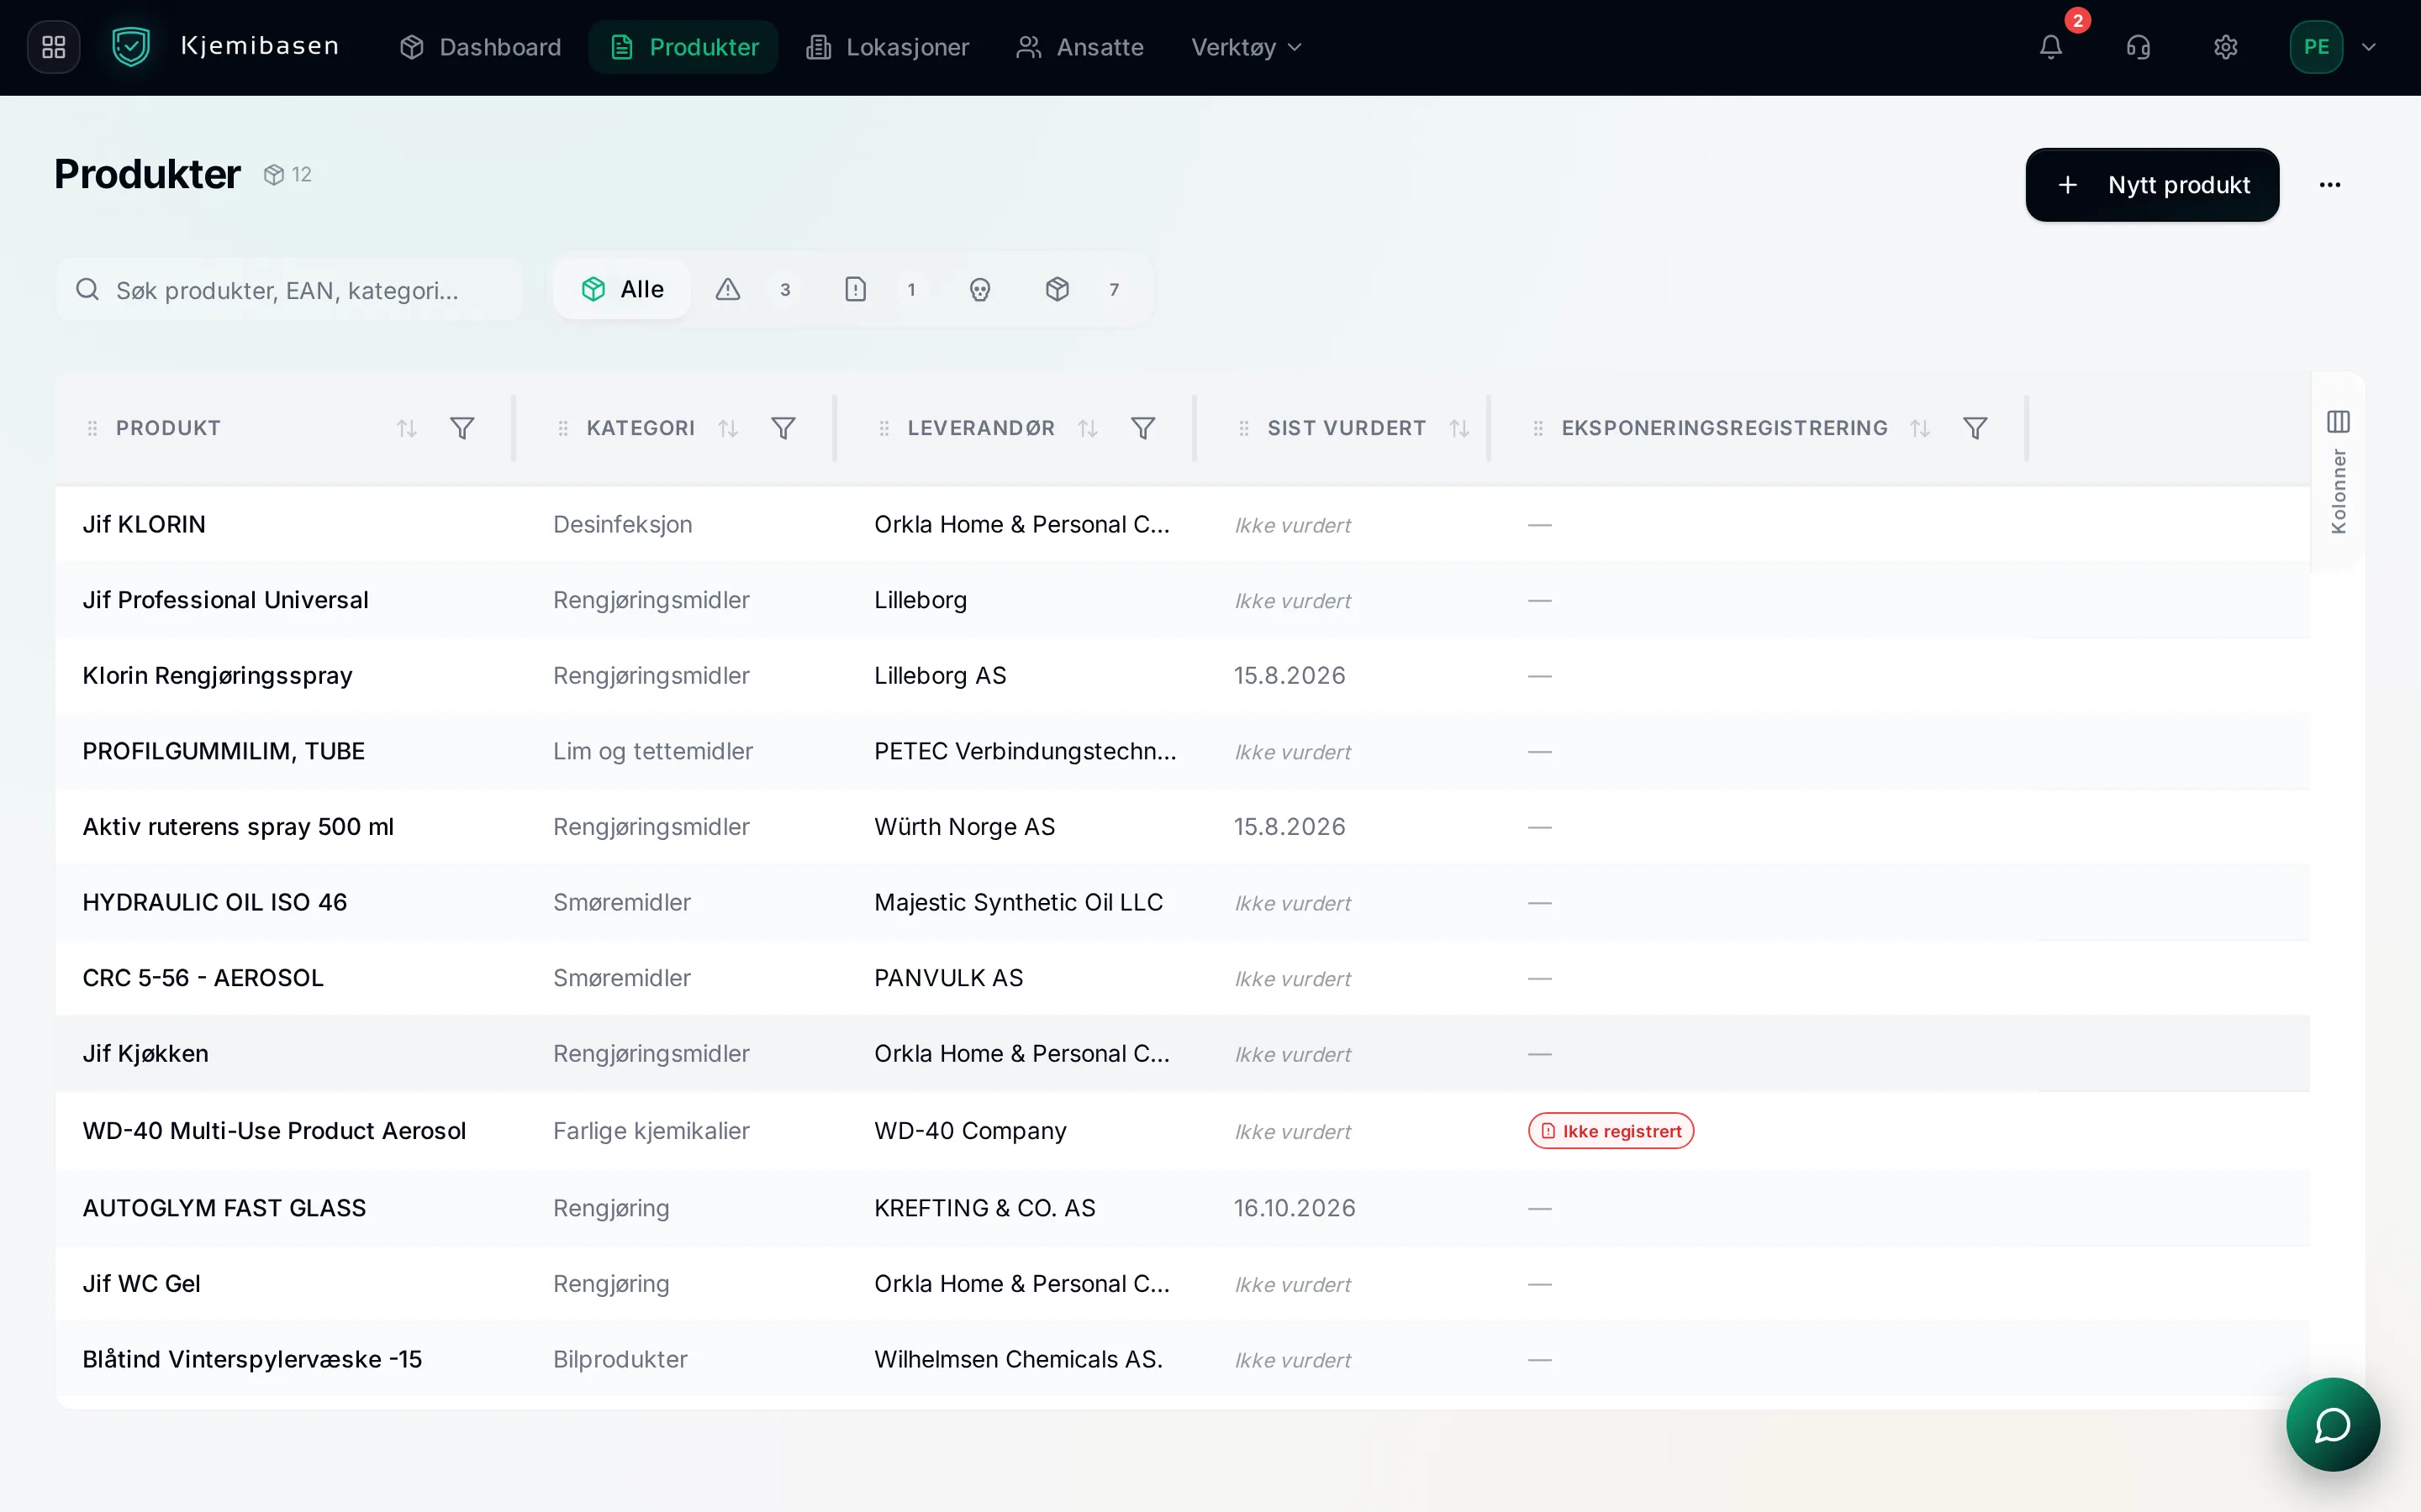Click the Leverandør column drag handle
The width and height of the screenshot is (2421, 1512).
click(884, 428)
